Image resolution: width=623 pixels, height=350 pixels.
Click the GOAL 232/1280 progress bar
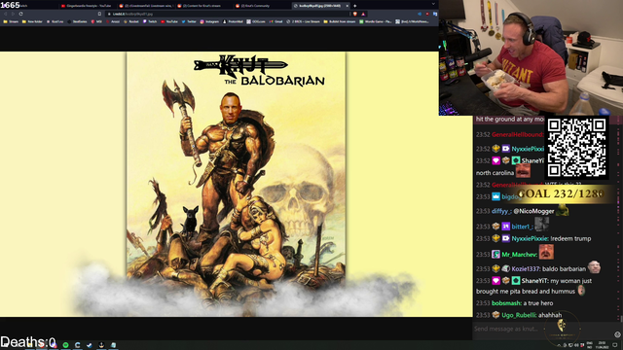click(561, 193)
